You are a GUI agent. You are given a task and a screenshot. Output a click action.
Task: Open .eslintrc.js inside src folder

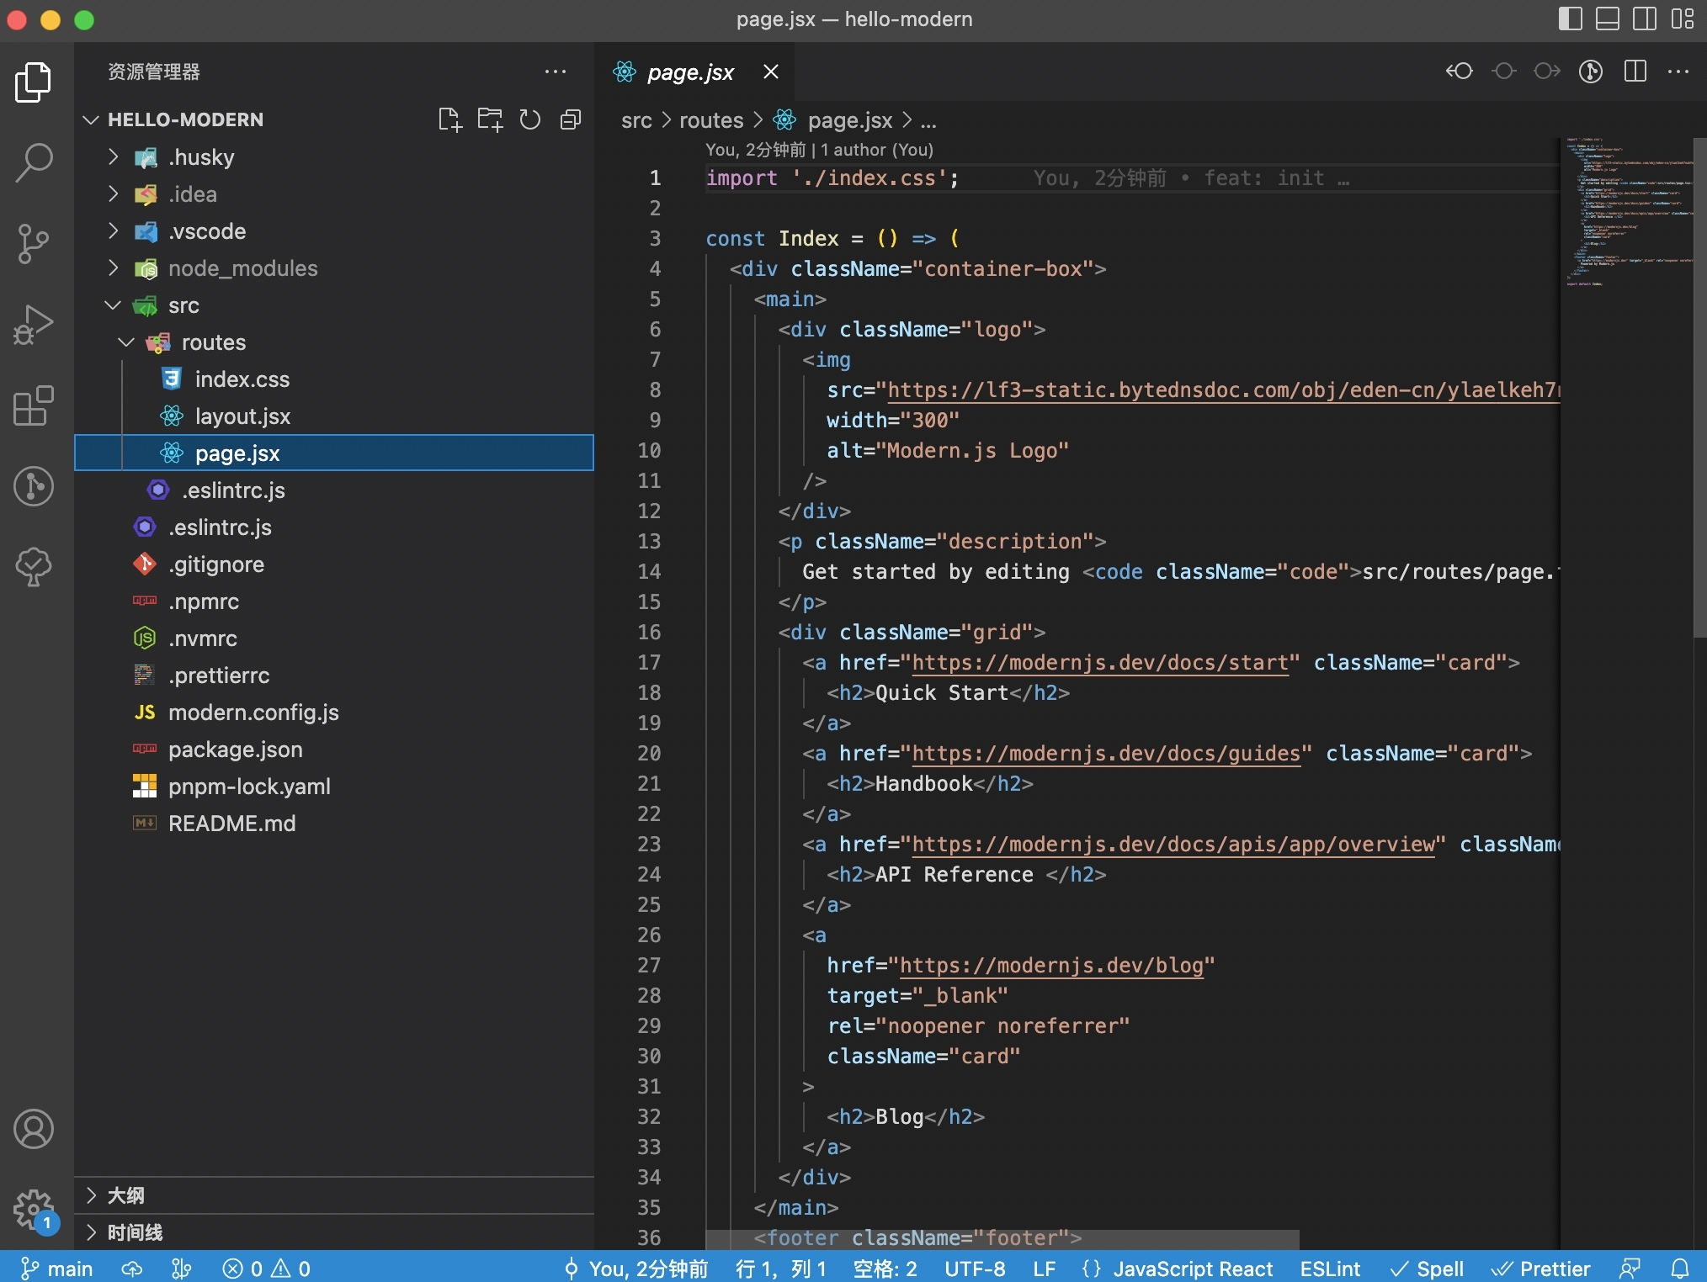point(334,490)
